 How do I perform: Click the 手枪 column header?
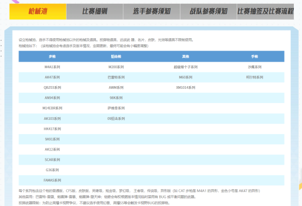tap(255, 57)
